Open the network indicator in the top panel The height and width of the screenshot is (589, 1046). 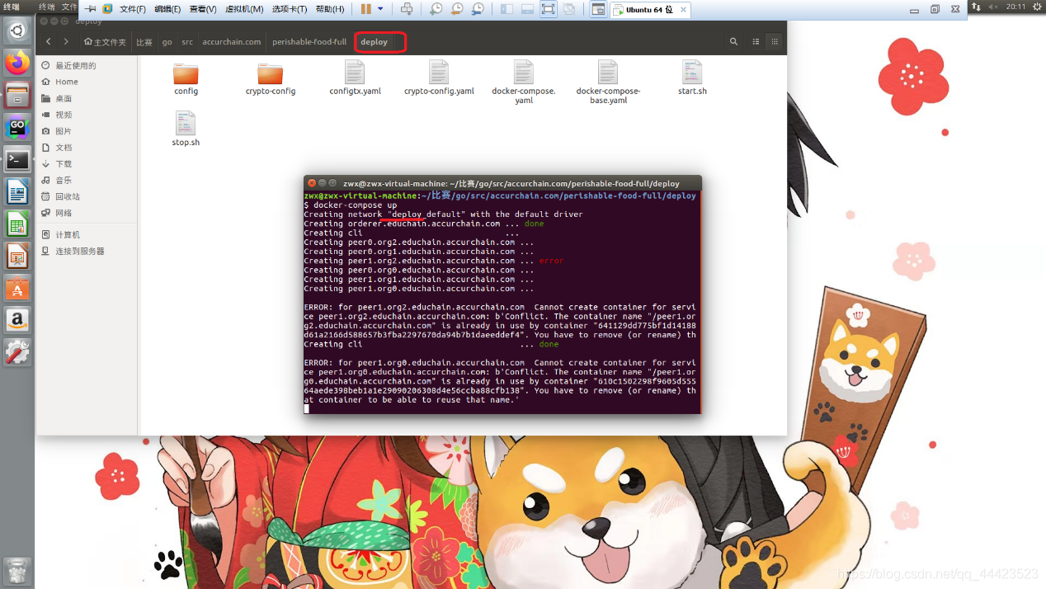977,7
